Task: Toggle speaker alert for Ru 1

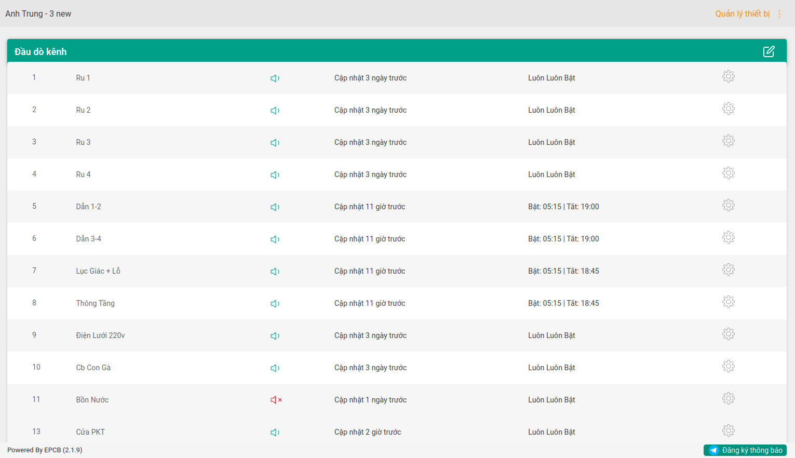Action: pyautogui.click(x=275, y=78)
